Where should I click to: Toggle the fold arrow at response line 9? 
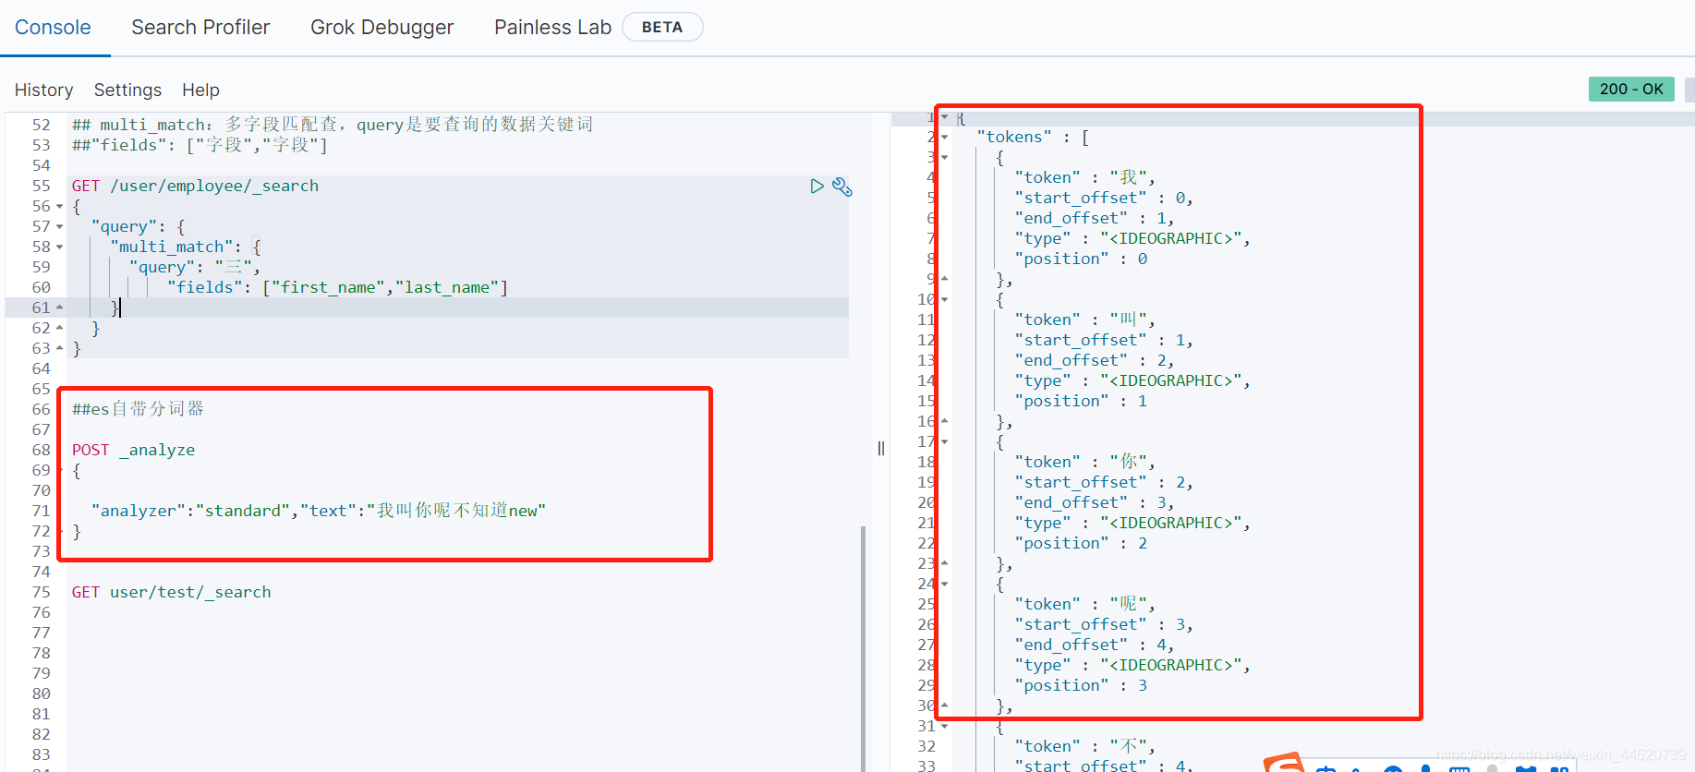coord(945,279)
